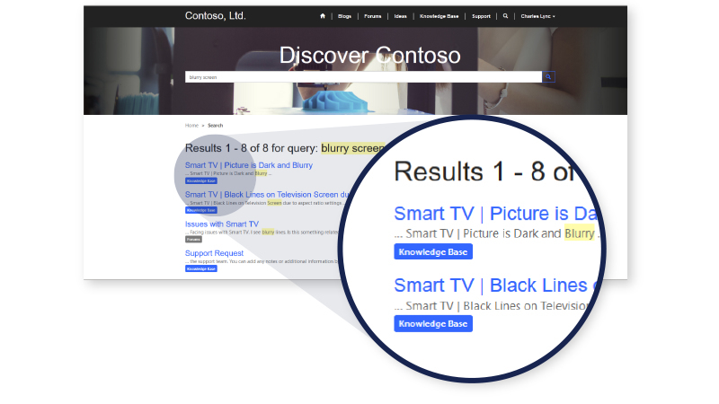Viewport: 719px width, 404px height.
Task: Go to the Home icon in navbar
Action: tap(323, 16)
